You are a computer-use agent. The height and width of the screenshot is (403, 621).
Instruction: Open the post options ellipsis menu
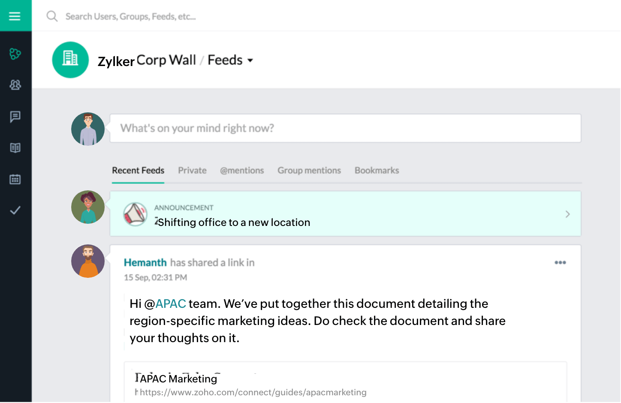click(560, 262)
